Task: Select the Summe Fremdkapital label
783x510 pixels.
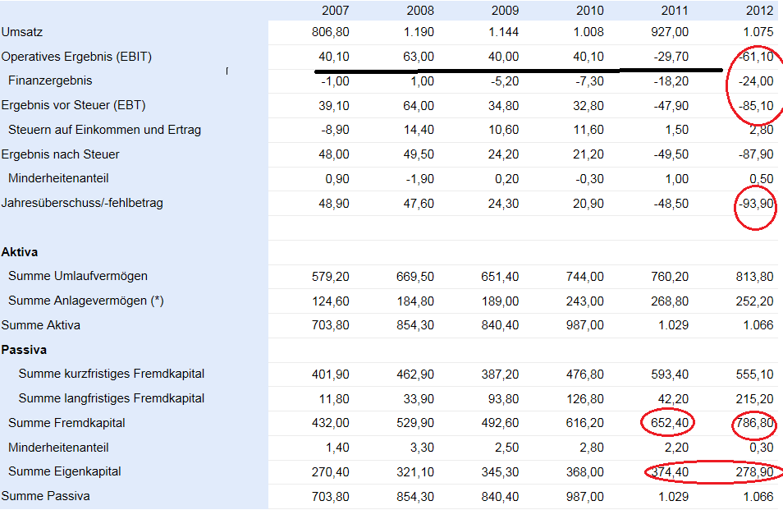Action: [66, 423]
